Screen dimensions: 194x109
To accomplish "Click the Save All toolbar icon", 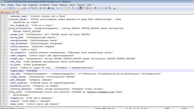I will (14, 8).
